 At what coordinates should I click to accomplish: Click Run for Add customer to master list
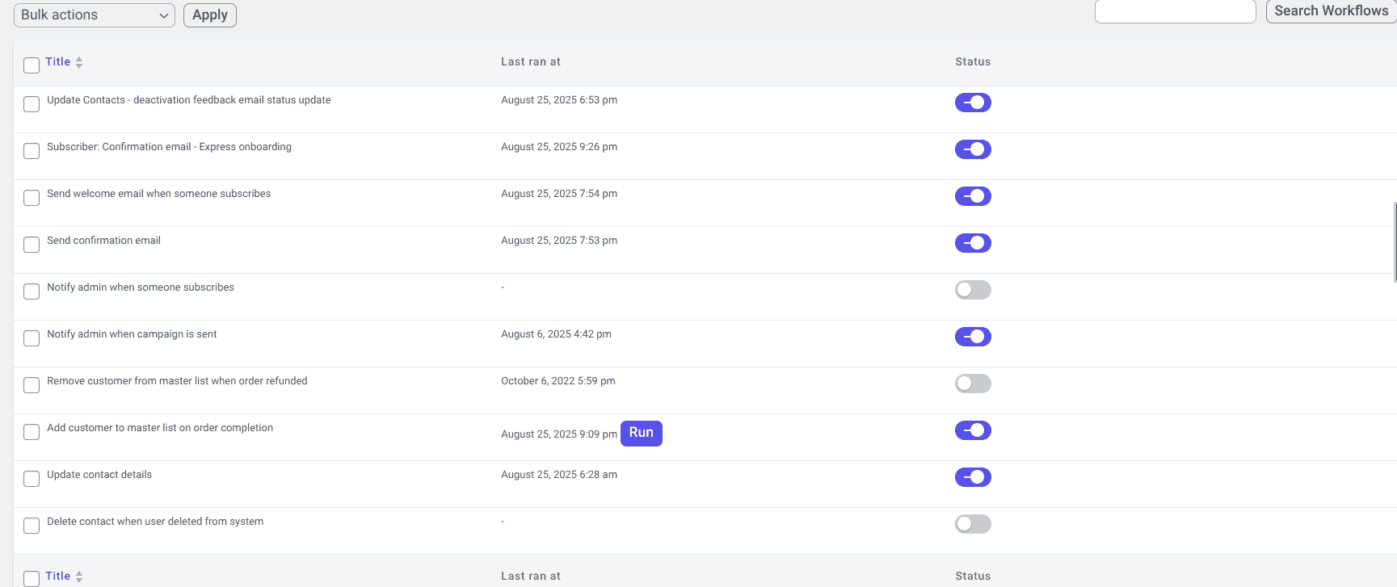click(x=642, y=434)
